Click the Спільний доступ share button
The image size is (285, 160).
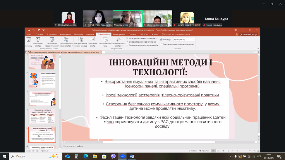[x=248, y=34]
